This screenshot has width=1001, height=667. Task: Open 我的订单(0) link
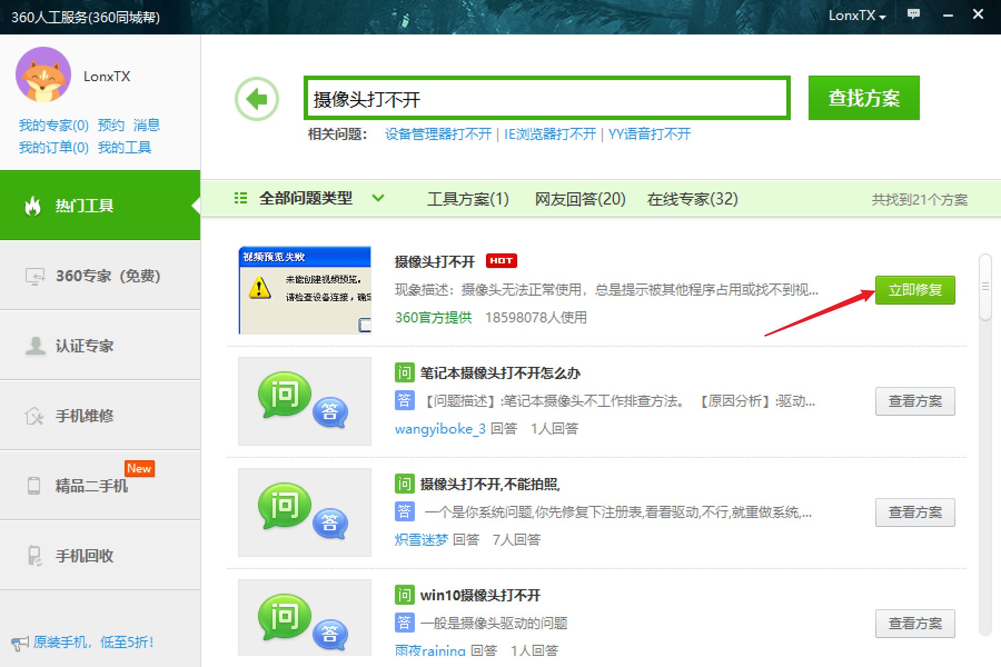pyautogui.click(x=53, y=147)
